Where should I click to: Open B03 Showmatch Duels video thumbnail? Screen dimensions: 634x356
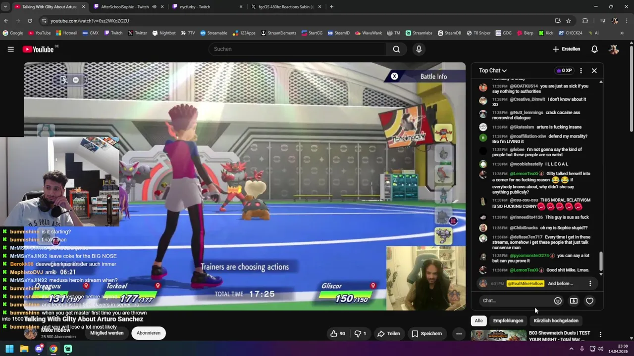pos(498,336)
